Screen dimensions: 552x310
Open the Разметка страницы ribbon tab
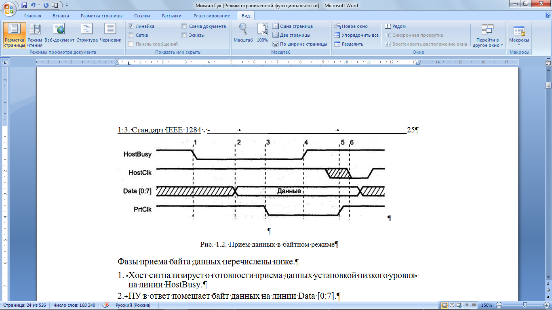[x=101, y=16]
